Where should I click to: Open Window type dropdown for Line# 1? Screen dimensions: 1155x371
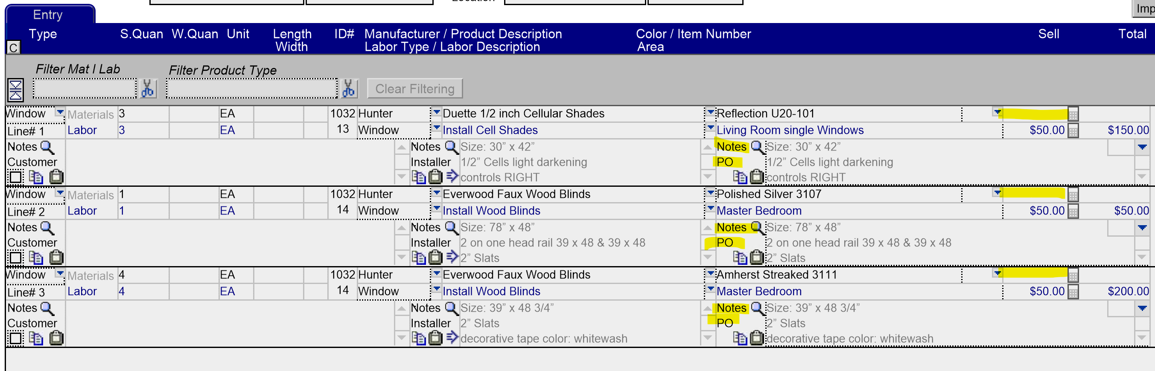[x=60, y=112]
